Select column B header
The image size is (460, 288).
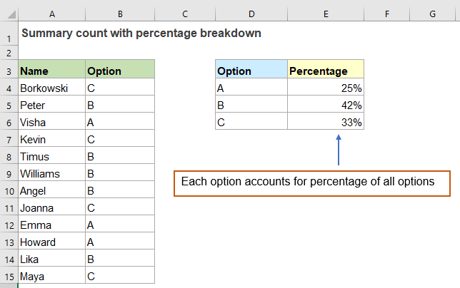(x=119, y=14)
